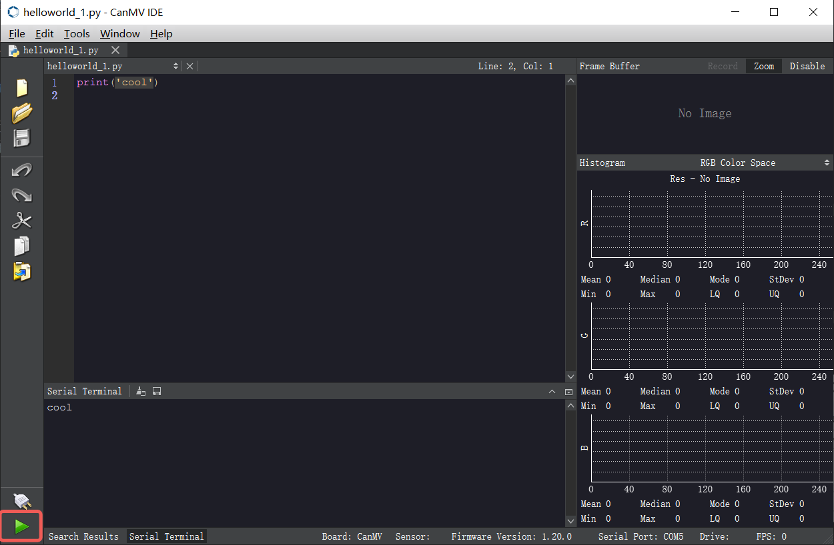Viewport: 834px width, 545px height.
Task: Open the Edit menu
Action: pos(45,33)
